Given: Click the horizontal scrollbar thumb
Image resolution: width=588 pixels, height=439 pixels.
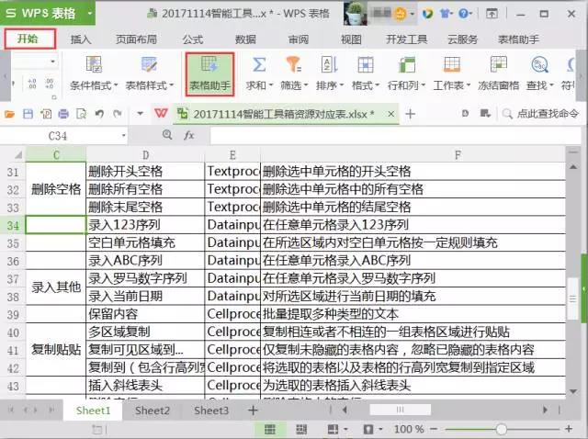Looking at the screenshot, I should (x=401, y=410).
